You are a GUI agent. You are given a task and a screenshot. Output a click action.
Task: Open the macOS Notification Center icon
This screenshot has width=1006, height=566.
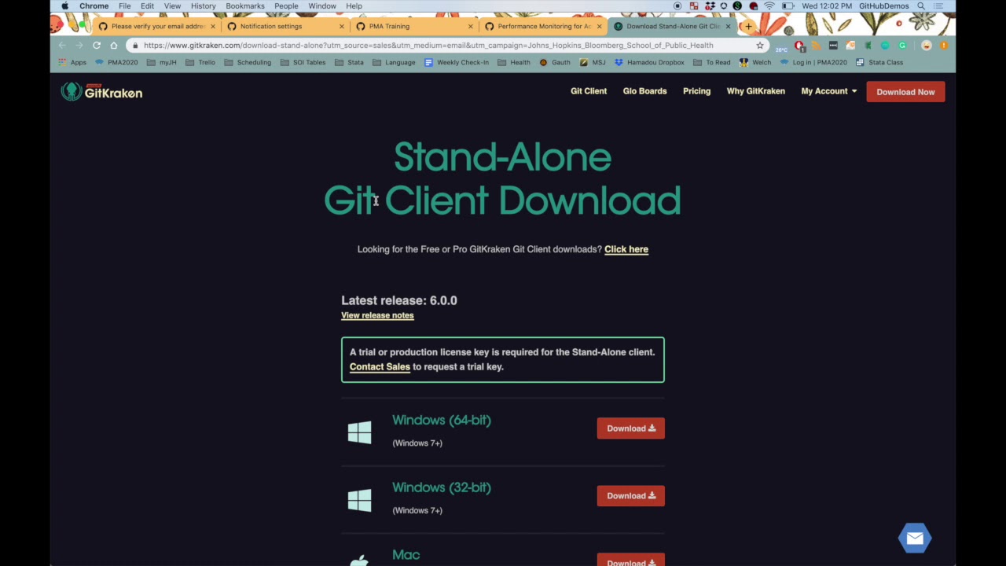pos(938,6)
